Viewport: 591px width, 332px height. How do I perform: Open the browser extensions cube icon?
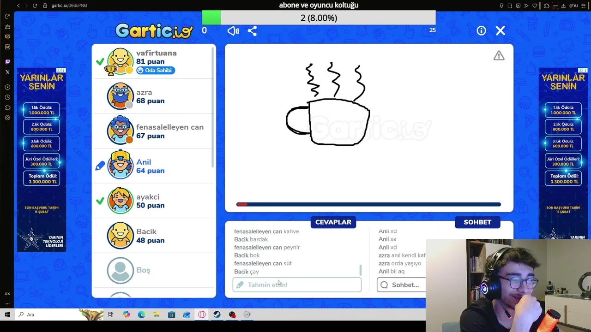547,6
